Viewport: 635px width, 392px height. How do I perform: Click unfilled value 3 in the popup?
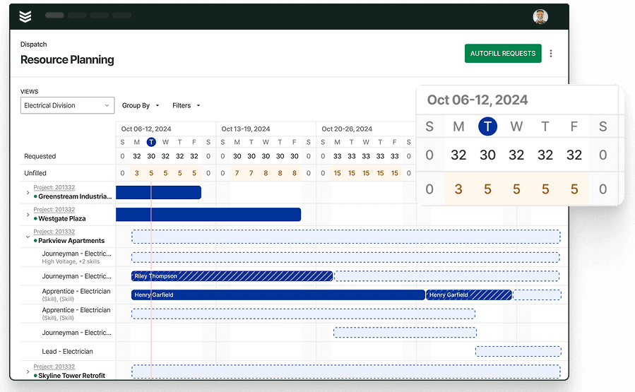tap(458, 189)
